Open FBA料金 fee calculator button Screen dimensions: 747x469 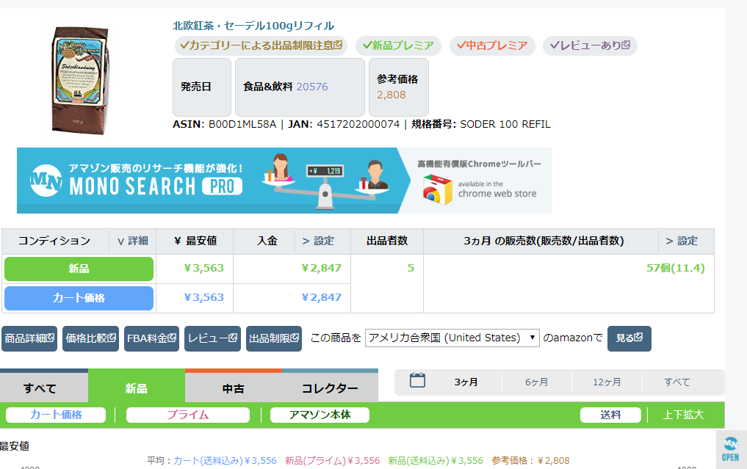point(151,338)
